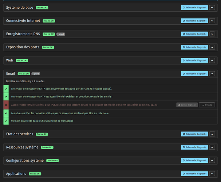This screenshot has height=182, width=221.
Task: Click the 'Tout est OK!' badge beside Enregistrements DNS
Action: point(49,34)
